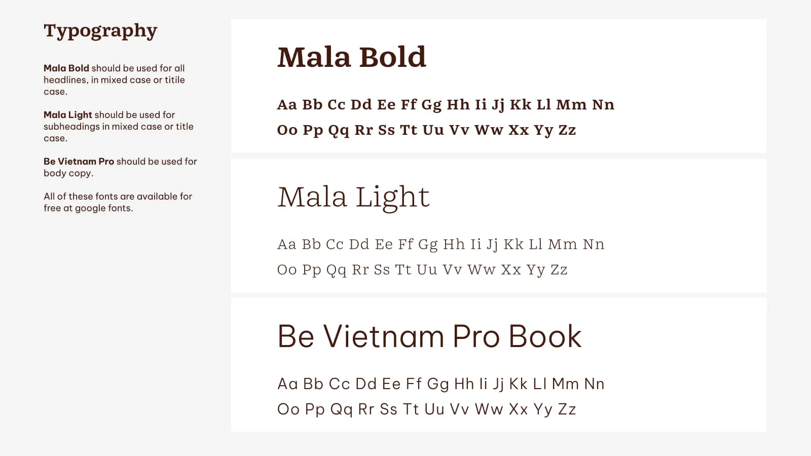Click the 'google fonts' text in sidebar

click(x=103, y=208)
